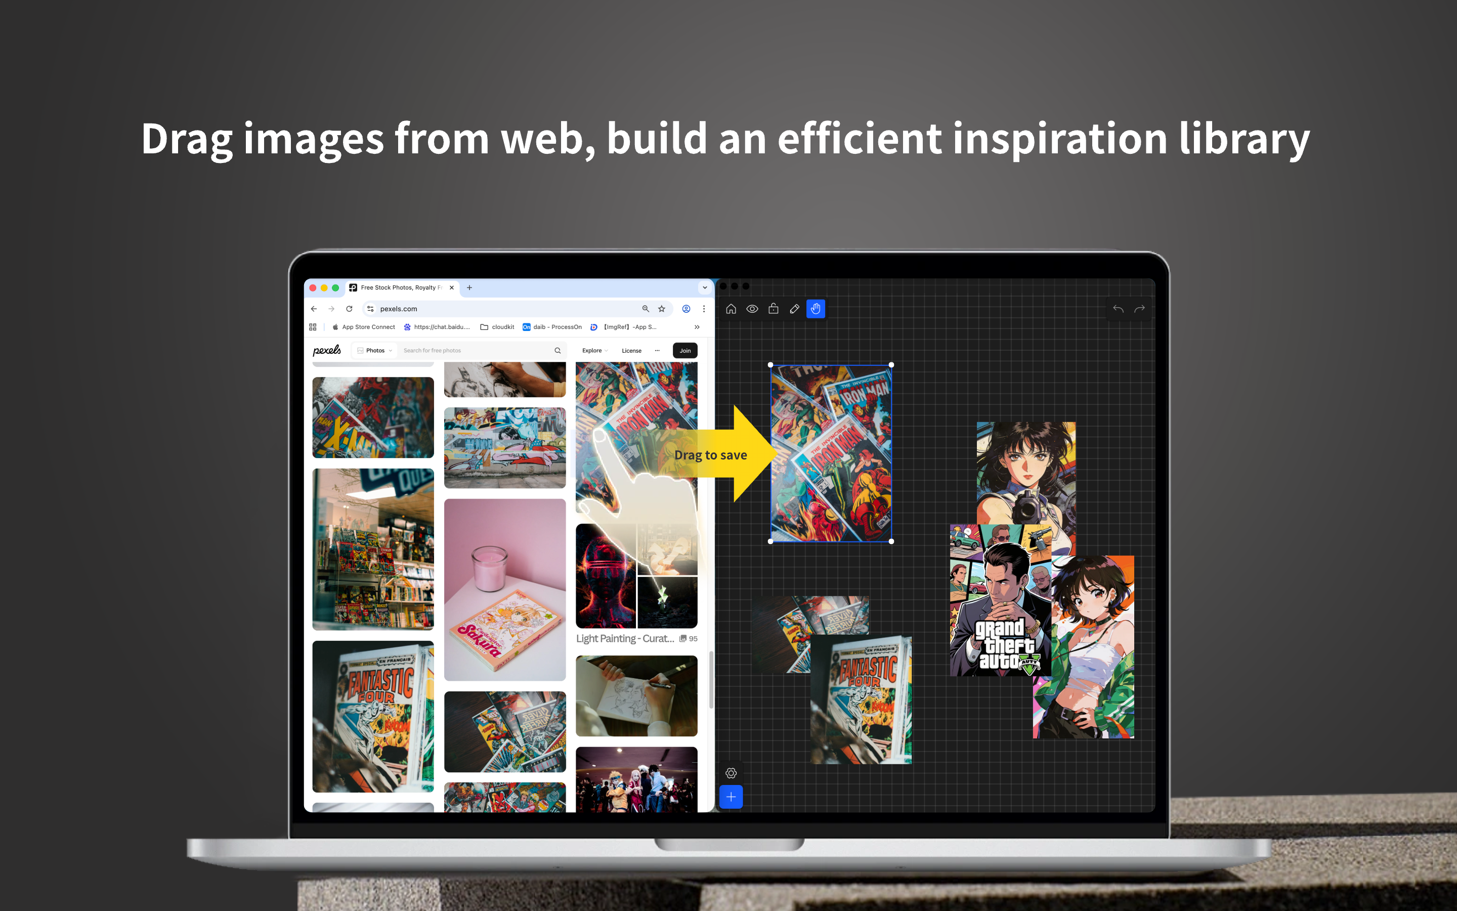Open the Chrome three-dot menu
The height and width of the screenshot is (911, 1457).
tap(704, 309)
